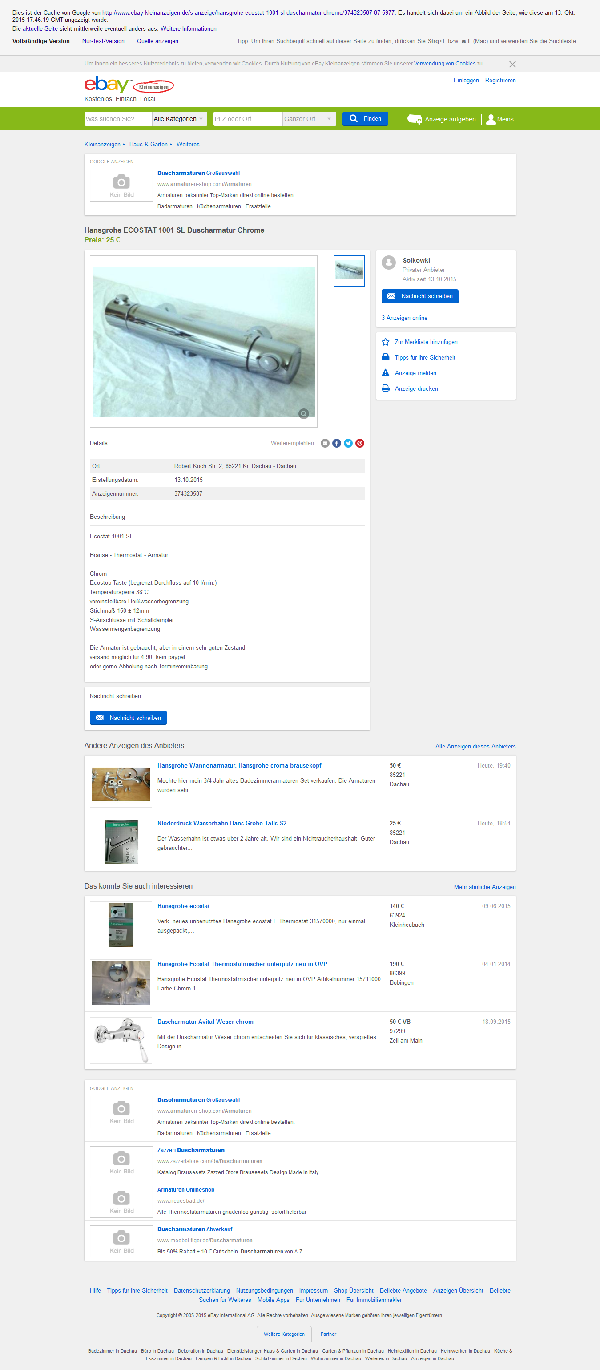Click Für Immobilienmakler footer link
600x1370 pixels.
coord(374,1300)
